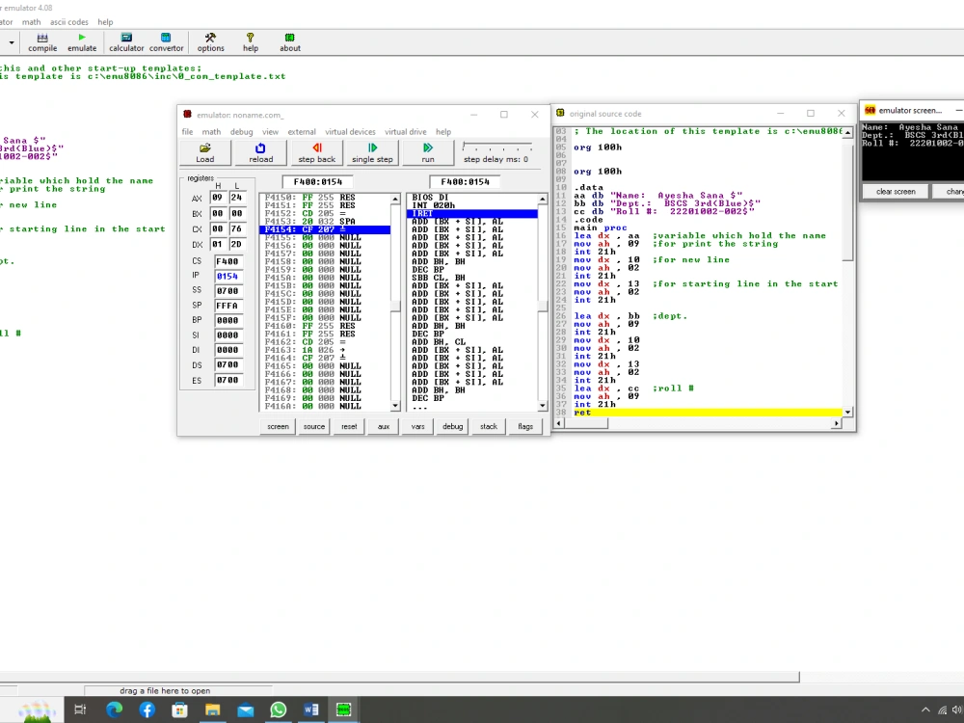The image size is (964, 723).
Task: Click the disassembly address field above the code list
Action: click(465, 181)
